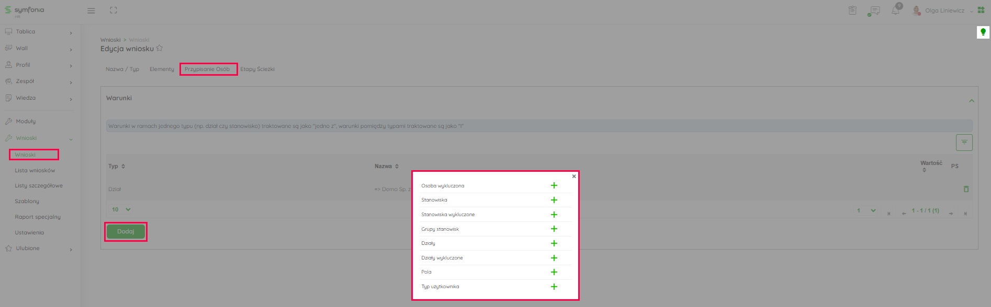991x307 pixels.
Task: Open the notifications bell
Action: click(x=895, y=10)
